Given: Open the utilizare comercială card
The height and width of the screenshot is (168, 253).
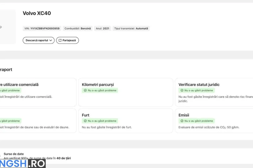Looking at the screenshot, I should pyautogui.click(x=38, y=92).
